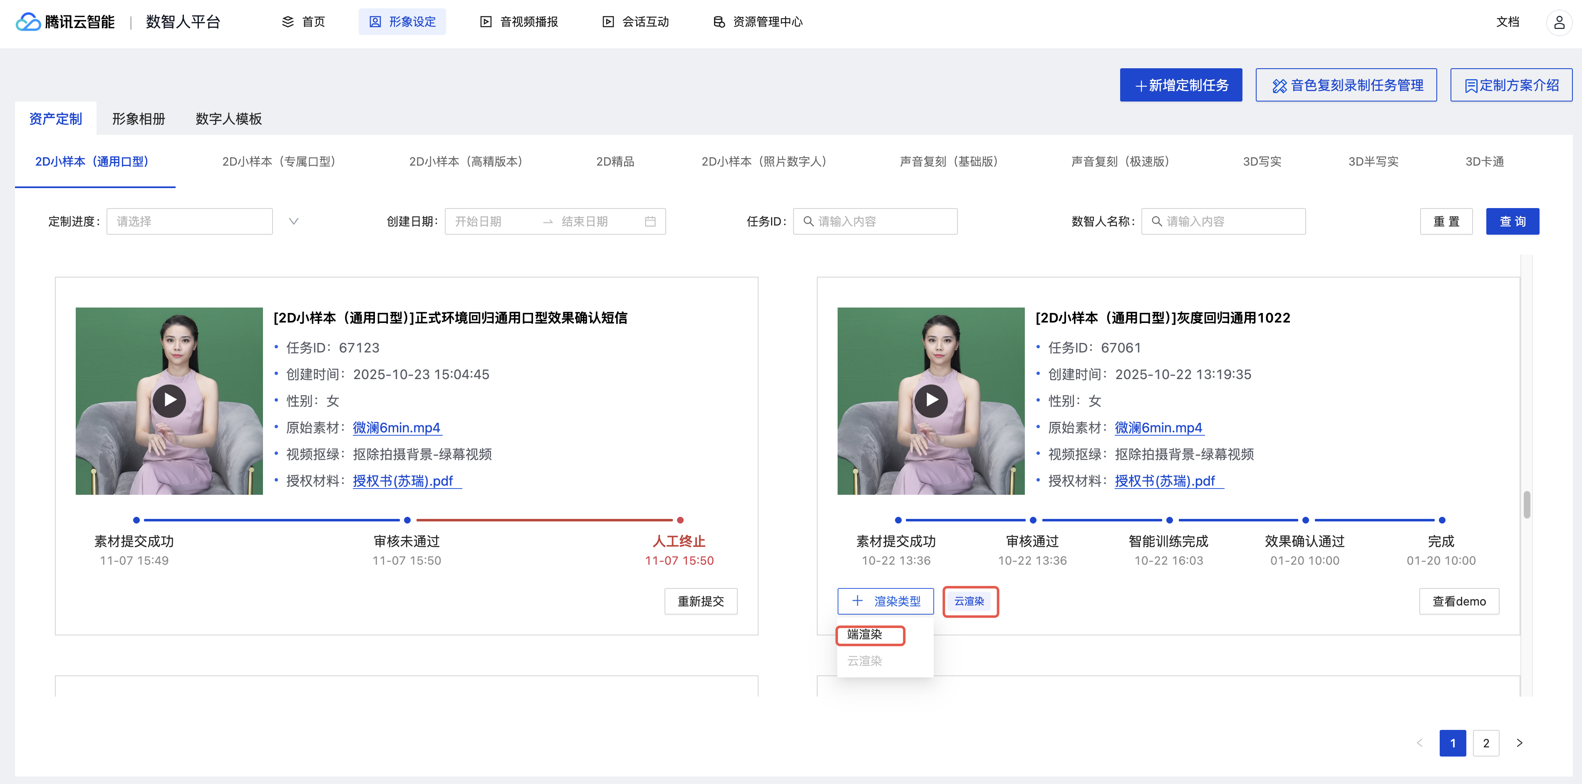Click the calendar icon in date range
Viewport: 1582px width, 784px height.
650,221
